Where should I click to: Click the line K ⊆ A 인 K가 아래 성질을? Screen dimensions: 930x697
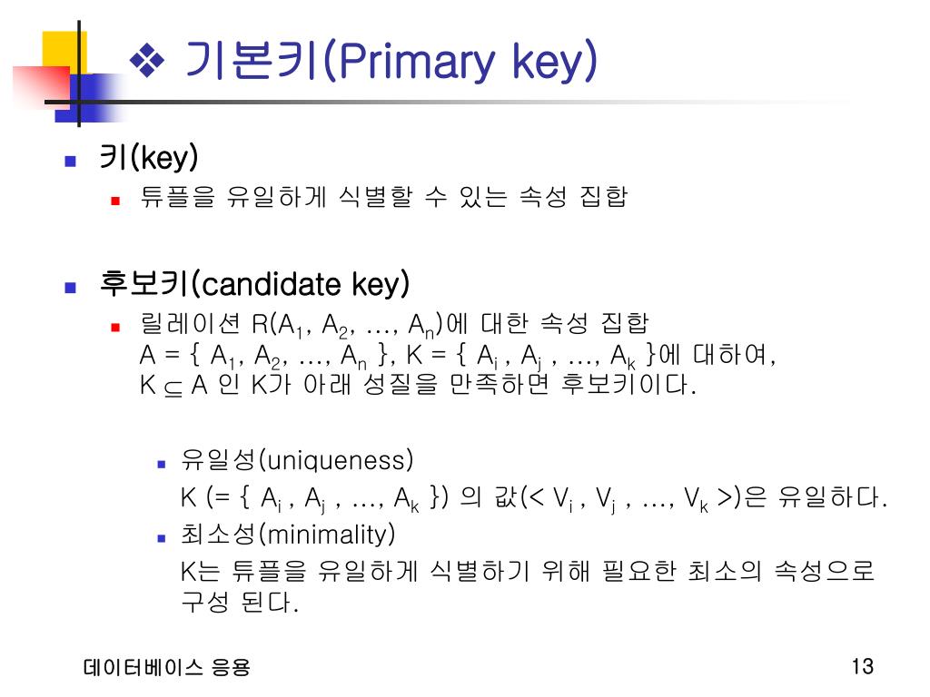click(418, 385)
